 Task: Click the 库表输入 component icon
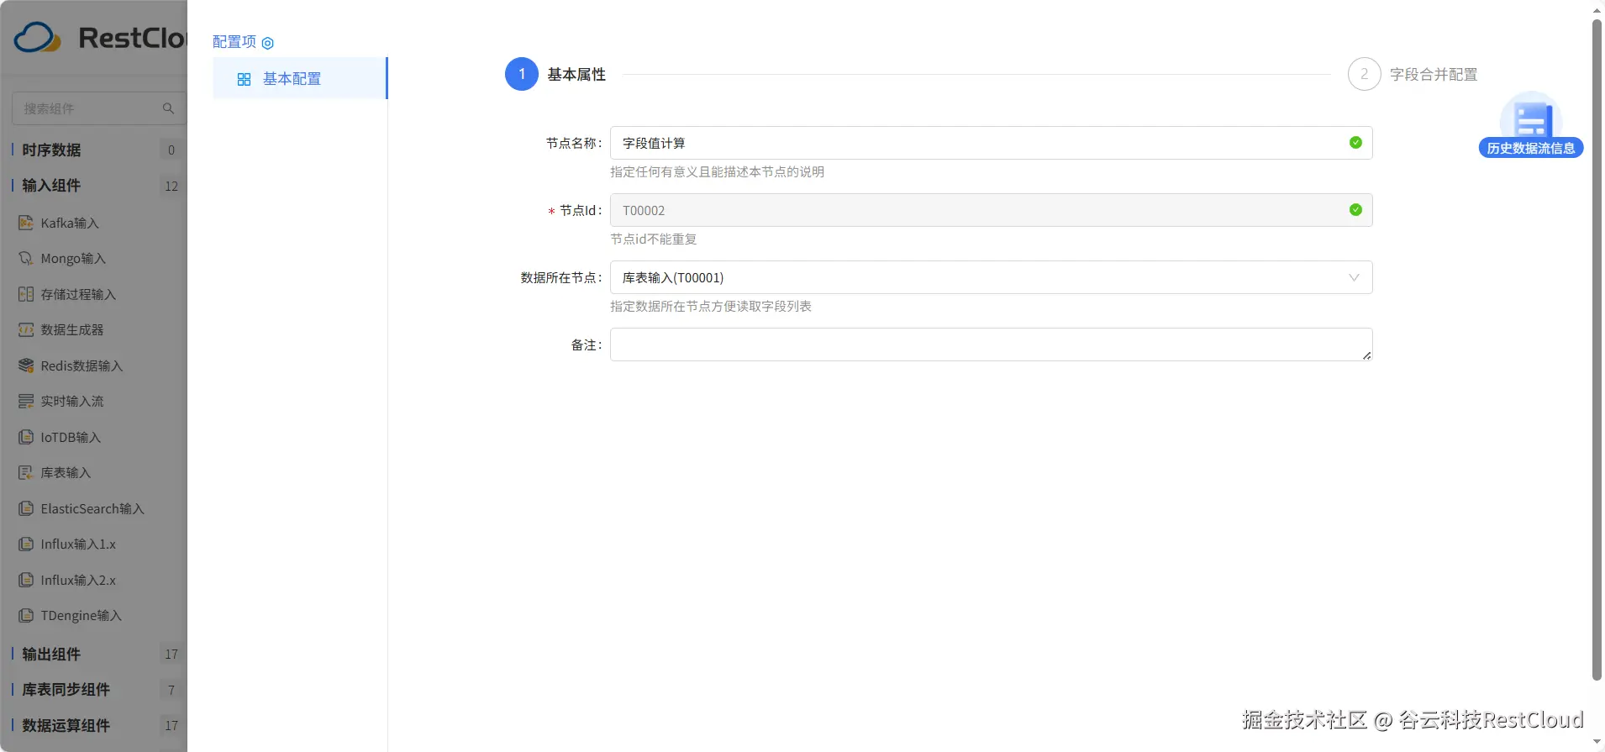[26, 472]
